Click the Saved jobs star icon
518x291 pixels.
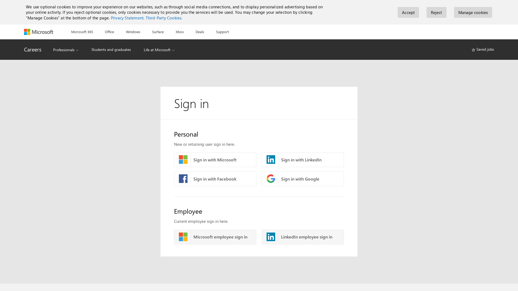tap(473, 50)
